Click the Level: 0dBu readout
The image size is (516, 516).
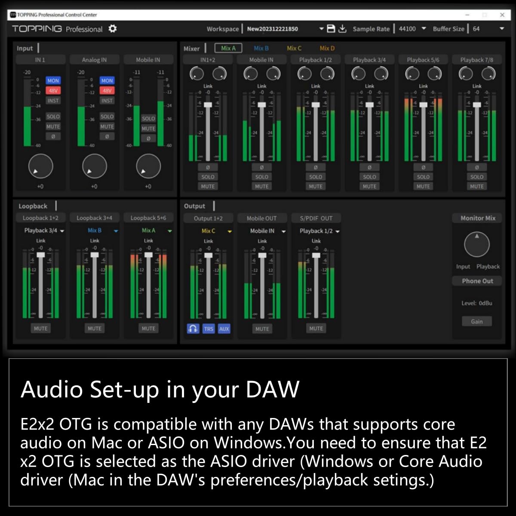(477, 303)
